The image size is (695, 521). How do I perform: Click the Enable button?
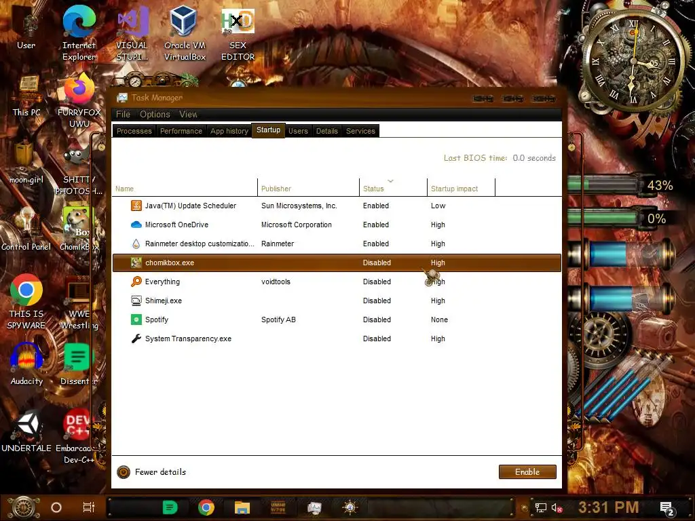527,472
